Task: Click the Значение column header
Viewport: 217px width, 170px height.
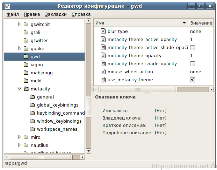Action: [x=201, y=23]
